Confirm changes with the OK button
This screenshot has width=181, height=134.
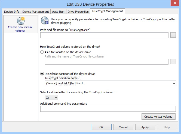[102, 127]
